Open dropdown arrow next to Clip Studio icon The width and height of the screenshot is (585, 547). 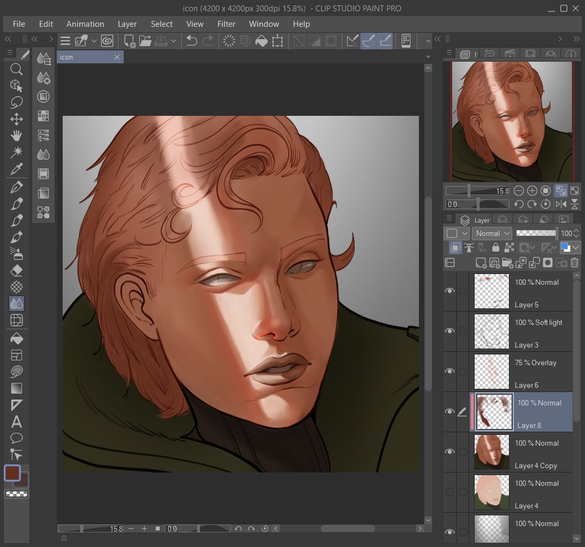coord(94,41)
